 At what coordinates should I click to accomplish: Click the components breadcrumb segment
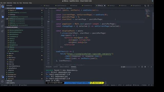click(53, 8)
